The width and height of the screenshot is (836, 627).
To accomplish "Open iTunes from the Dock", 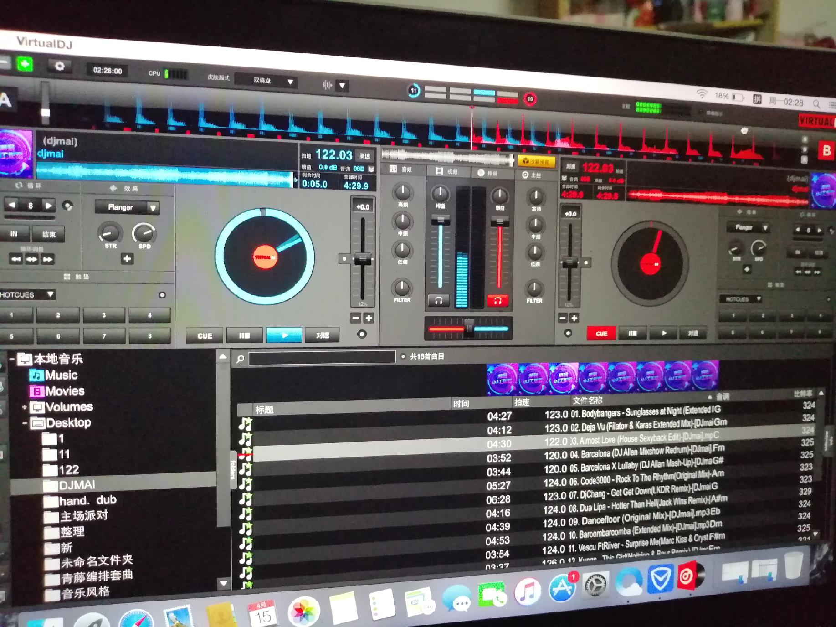I will coord(528,591).
